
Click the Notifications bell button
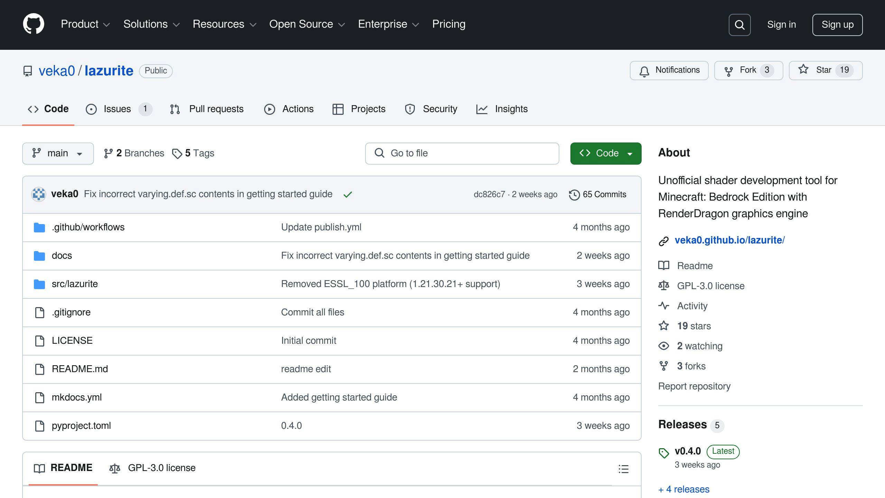[x=669, y=70]
